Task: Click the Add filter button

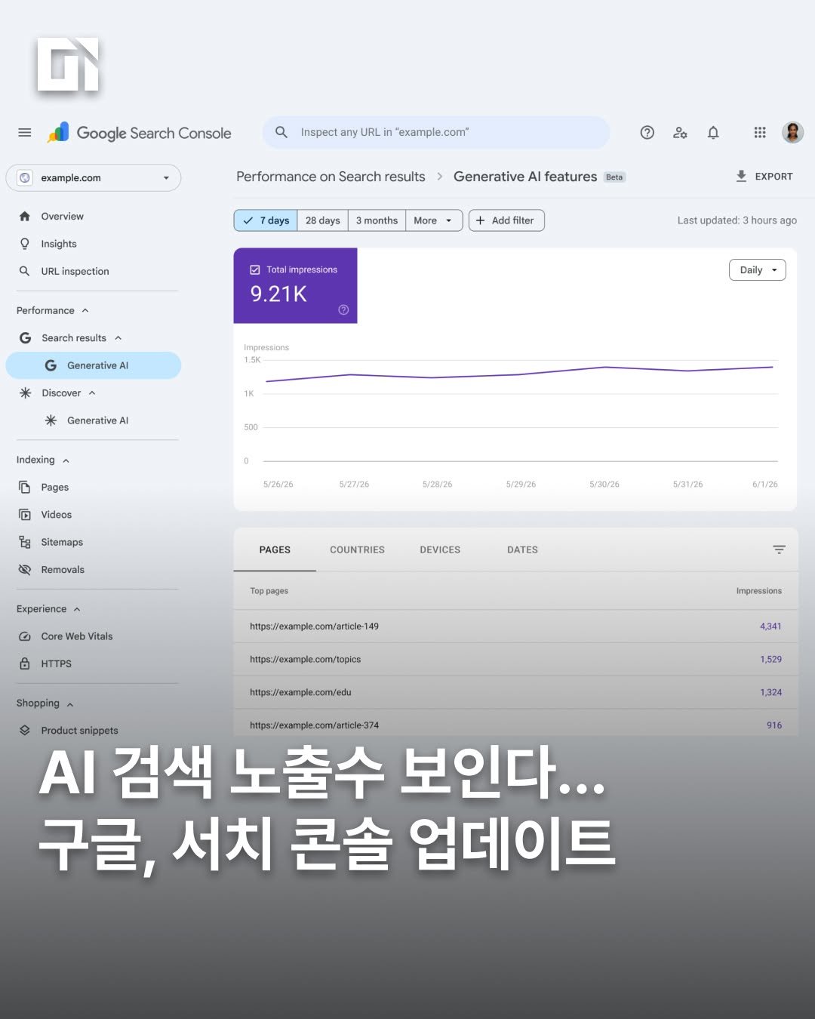Action: 506,220
